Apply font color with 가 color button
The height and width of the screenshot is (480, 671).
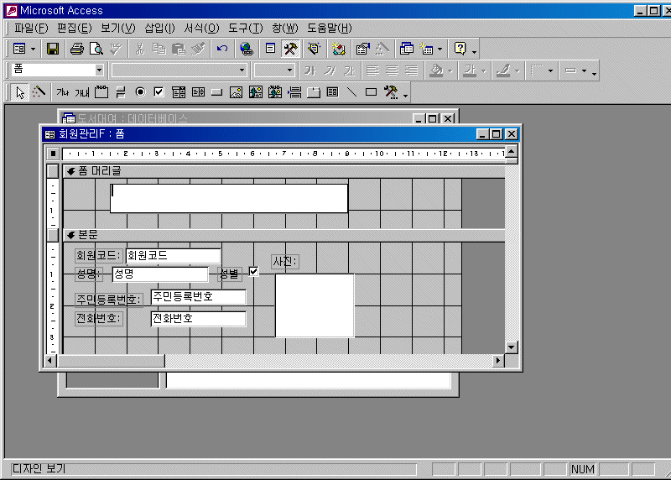[470, 70]
